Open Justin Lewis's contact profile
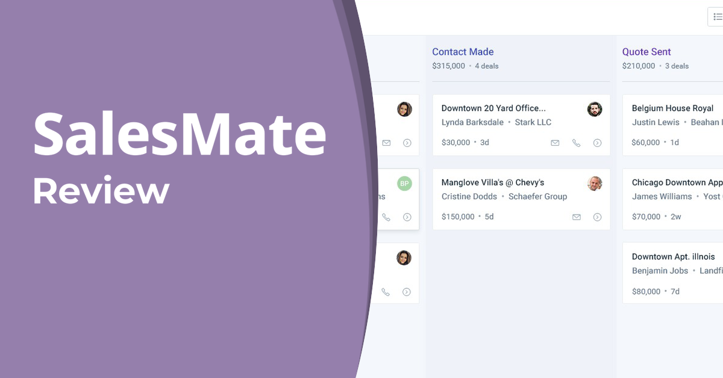The height and width of the screenshot is (378, 723). click(x=656, y=122)
